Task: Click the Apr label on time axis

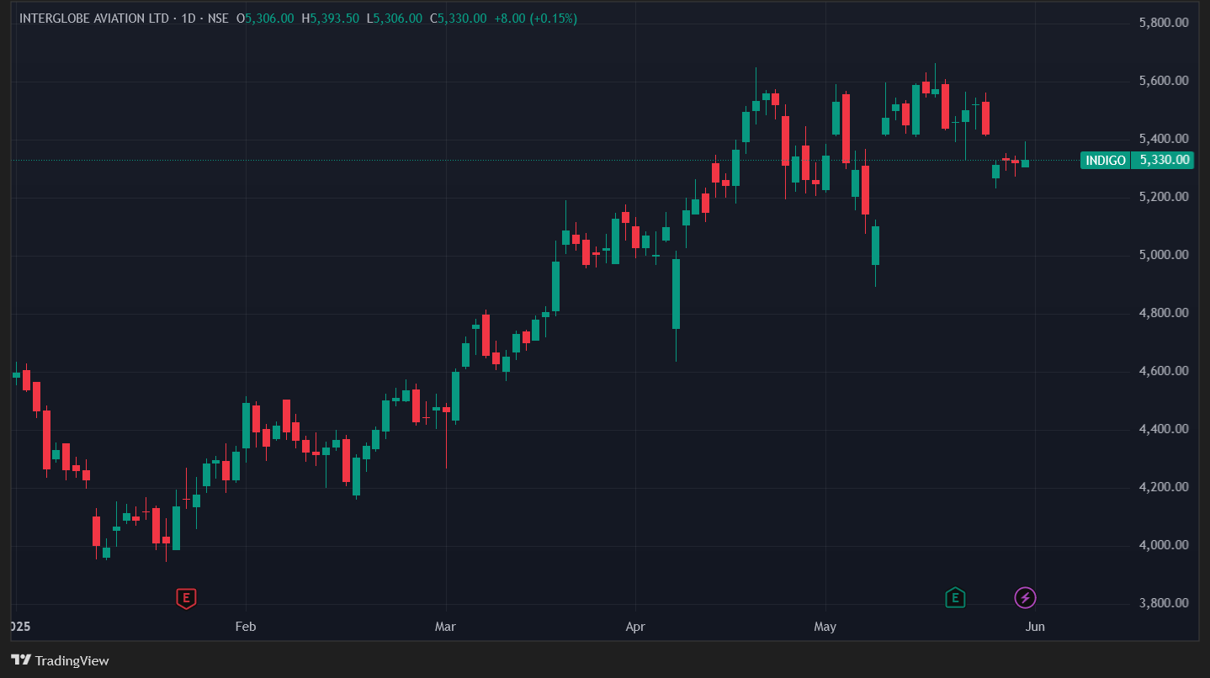Action: (x=635, y=627)
